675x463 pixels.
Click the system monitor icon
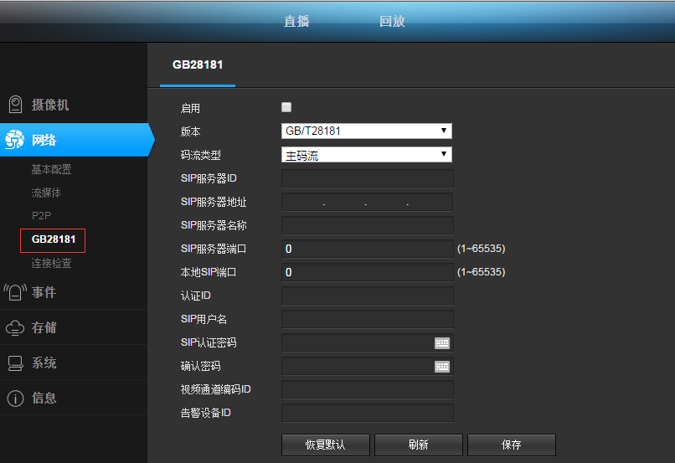click(x=15, y=363)
